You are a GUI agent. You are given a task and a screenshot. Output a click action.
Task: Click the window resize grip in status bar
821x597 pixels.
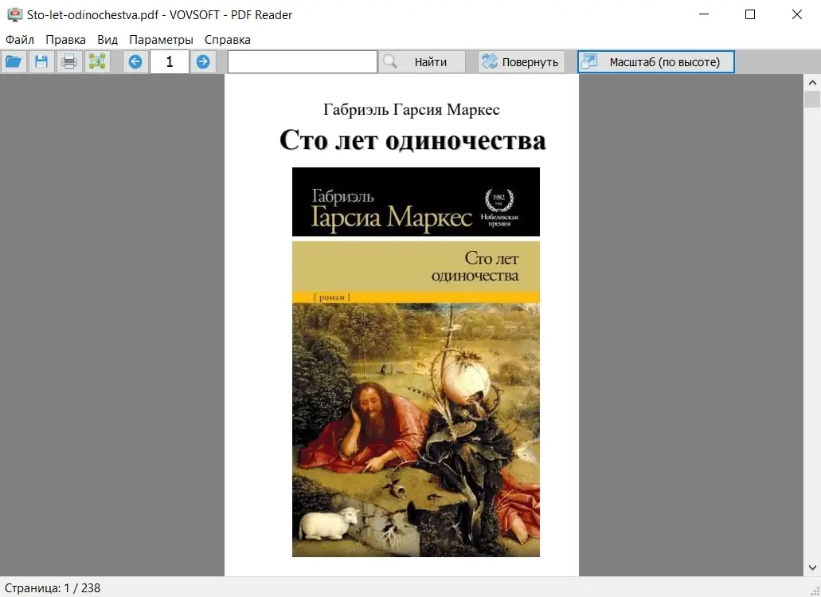coord(815,591)
